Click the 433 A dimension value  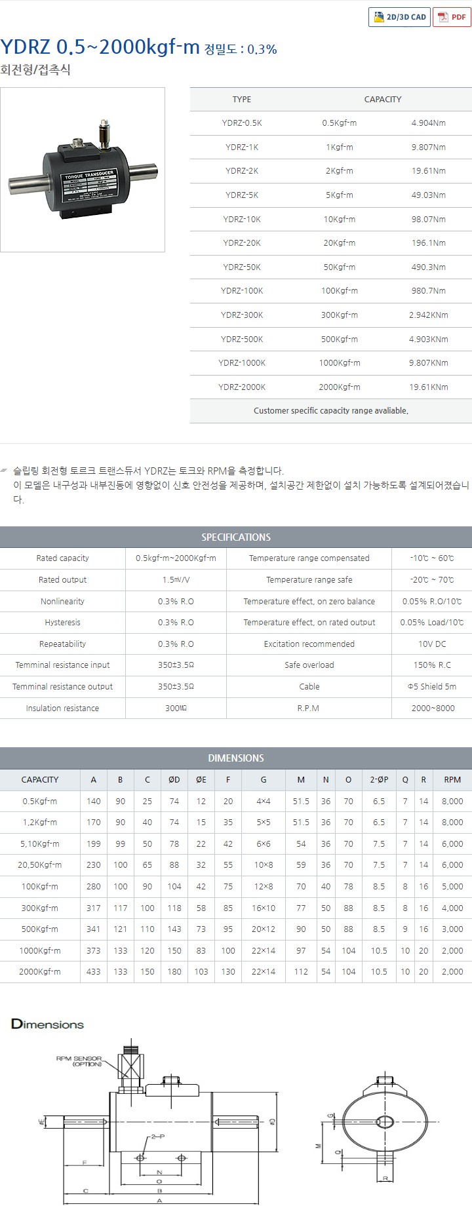[94, 972]
